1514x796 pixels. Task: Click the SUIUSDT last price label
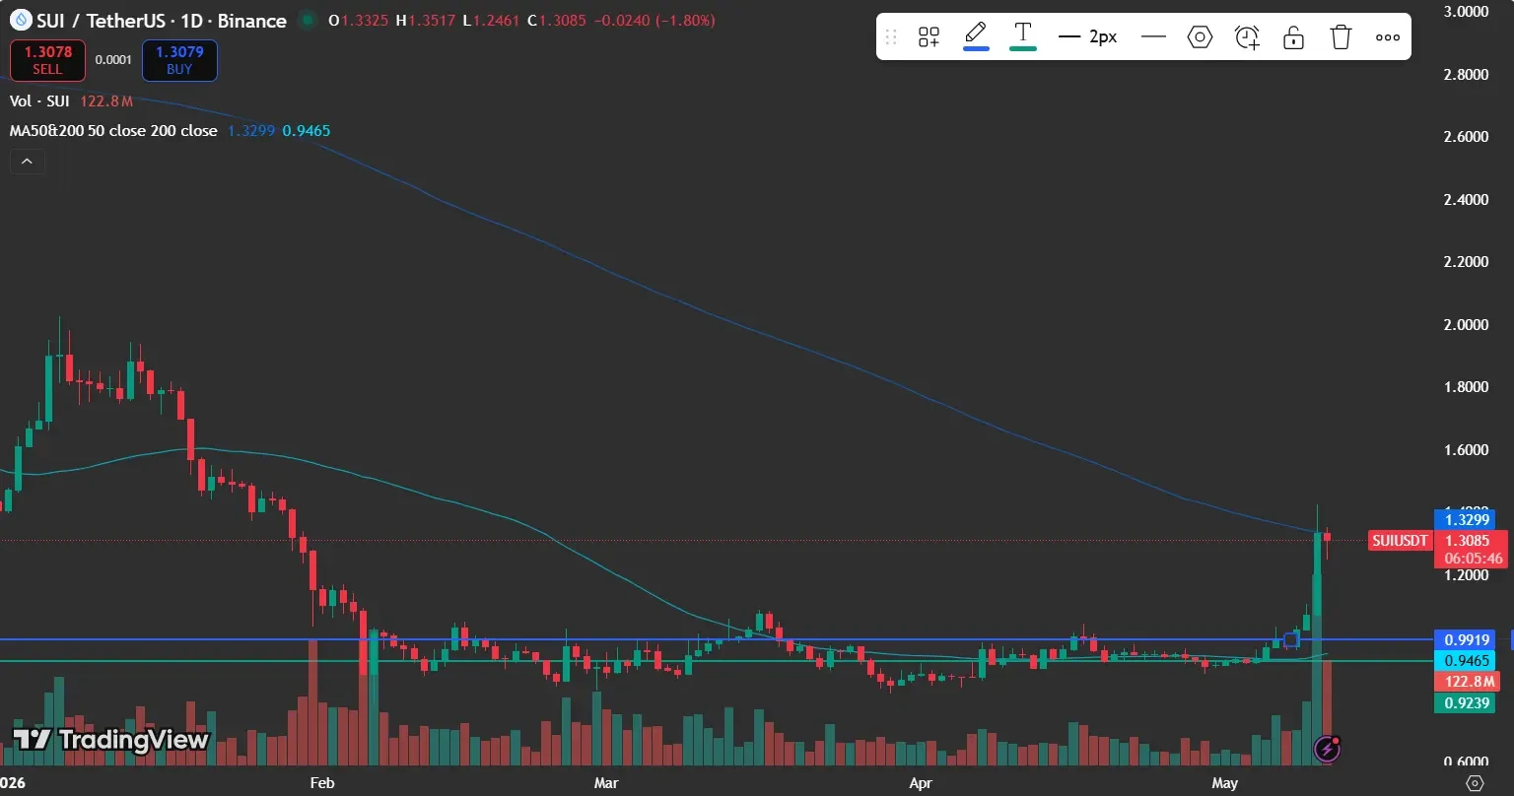(1400, 541)
